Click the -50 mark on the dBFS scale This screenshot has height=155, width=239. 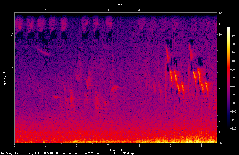pyautogui.click(x=232, y=70)
